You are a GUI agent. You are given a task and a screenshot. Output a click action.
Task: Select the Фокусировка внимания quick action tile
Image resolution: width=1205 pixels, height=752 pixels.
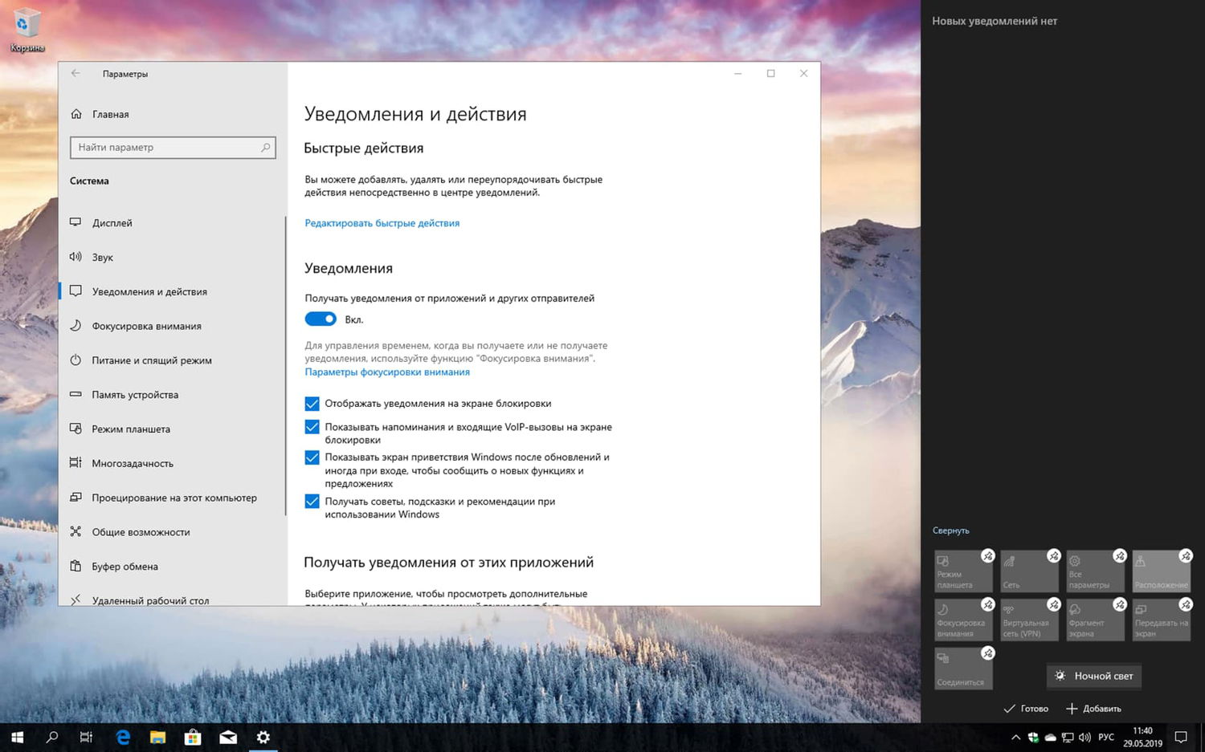[x=963, y=620]
